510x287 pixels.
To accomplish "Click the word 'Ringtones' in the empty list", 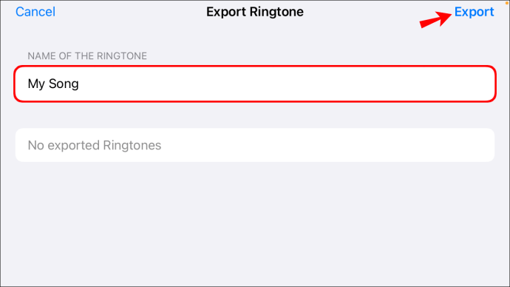I will (132, 145).
